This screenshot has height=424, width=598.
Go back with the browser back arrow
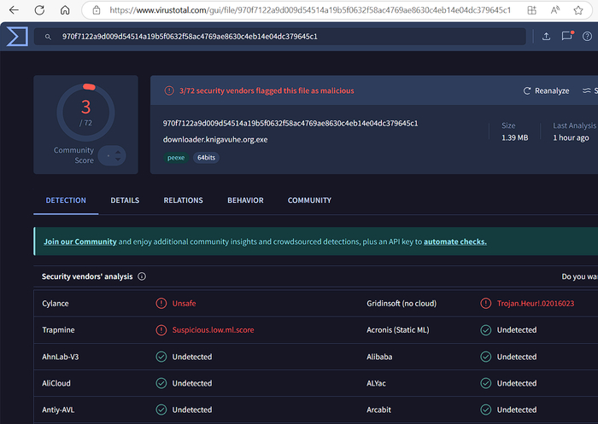14,10
